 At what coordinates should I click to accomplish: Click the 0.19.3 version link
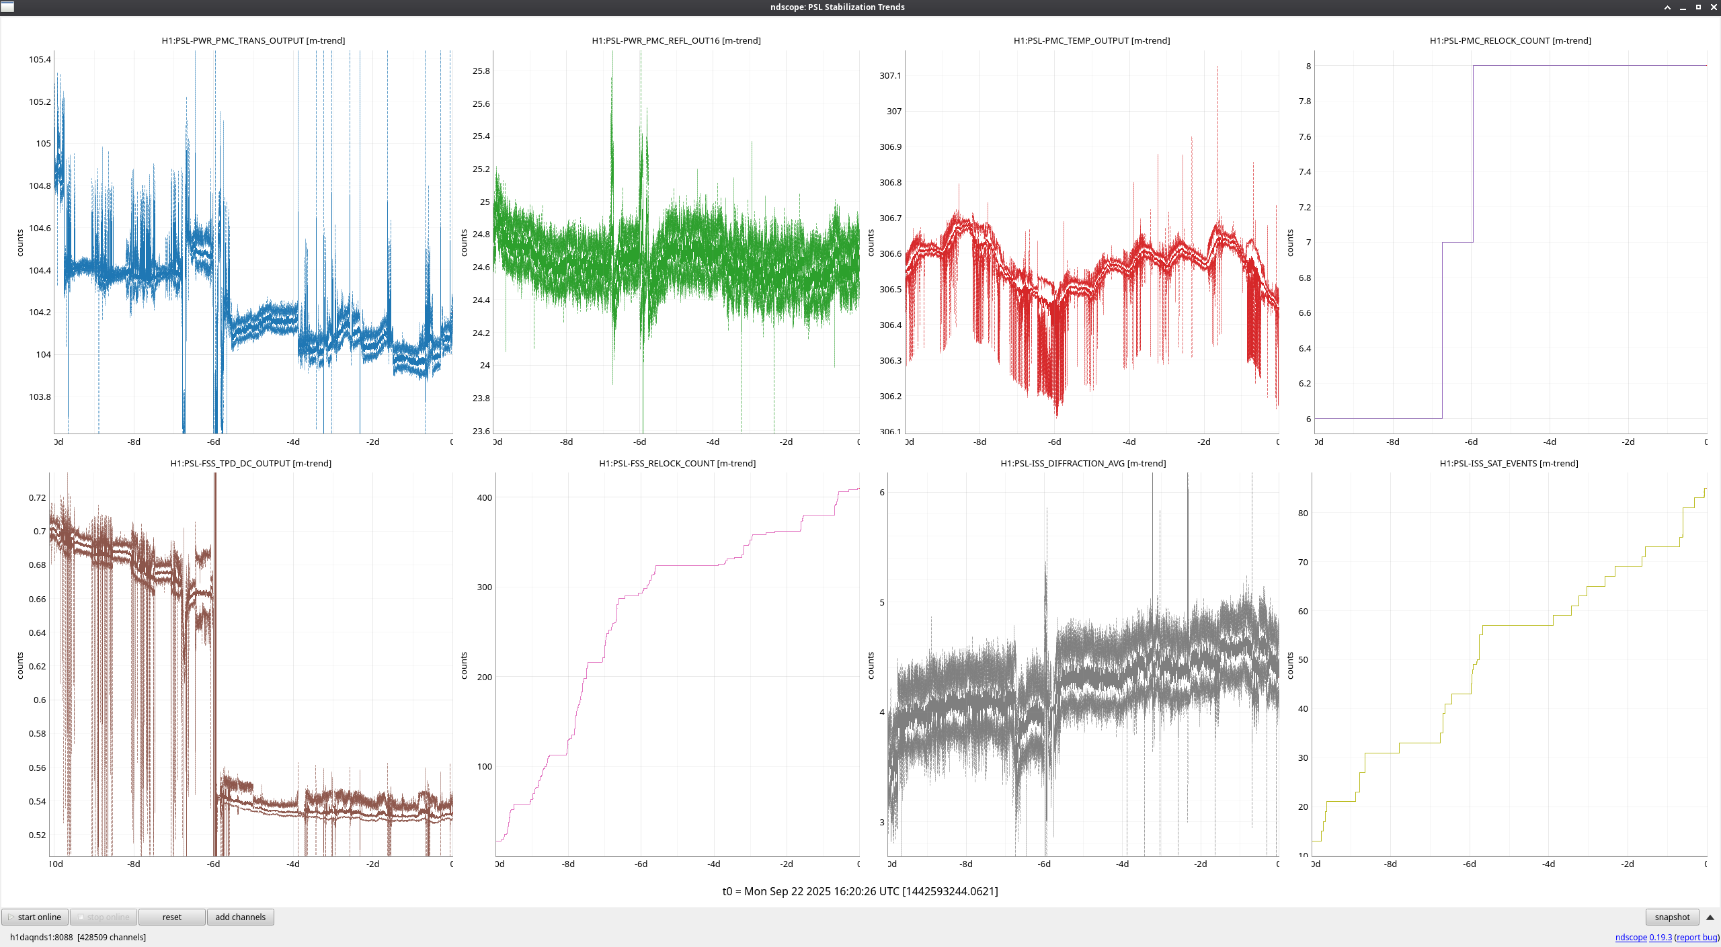pyautogui.click(x=1660, y=937)
